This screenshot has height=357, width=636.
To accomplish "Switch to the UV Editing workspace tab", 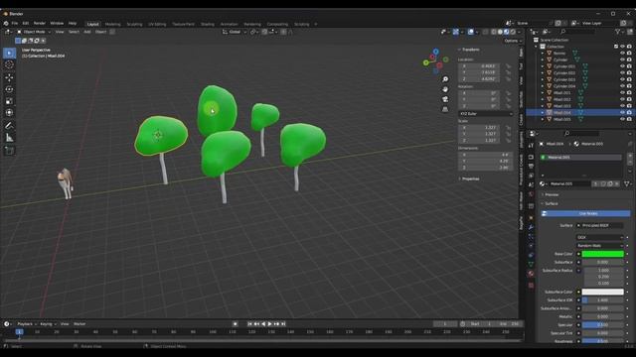I will [157, 24].
